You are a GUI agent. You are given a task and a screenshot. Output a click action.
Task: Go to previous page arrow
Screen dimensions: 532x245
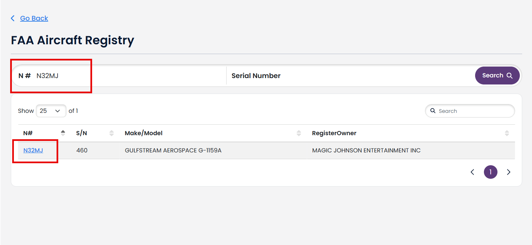tap(472, 172)
